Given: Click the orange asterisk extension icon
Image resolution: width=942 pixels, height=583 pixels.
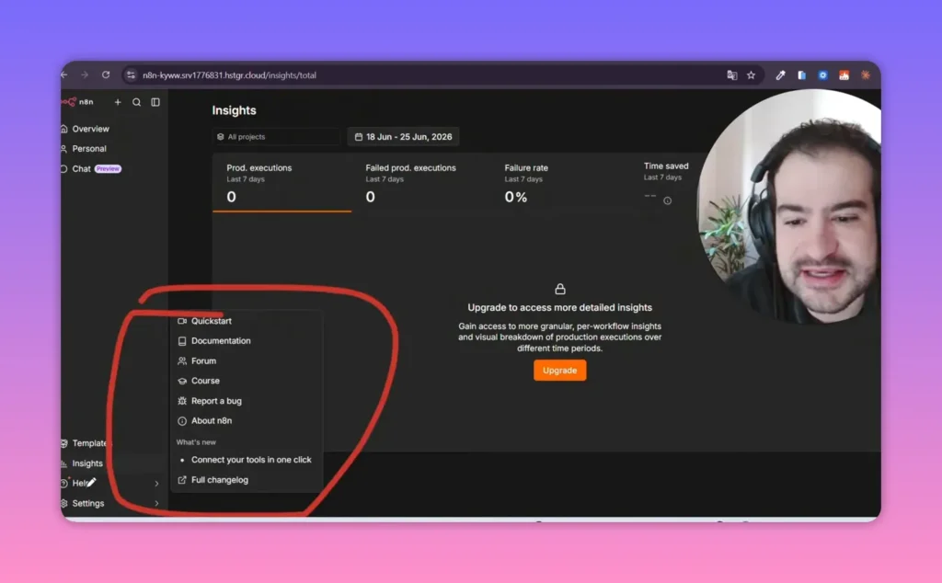Looking at the screenshot, I should (866, 75).
